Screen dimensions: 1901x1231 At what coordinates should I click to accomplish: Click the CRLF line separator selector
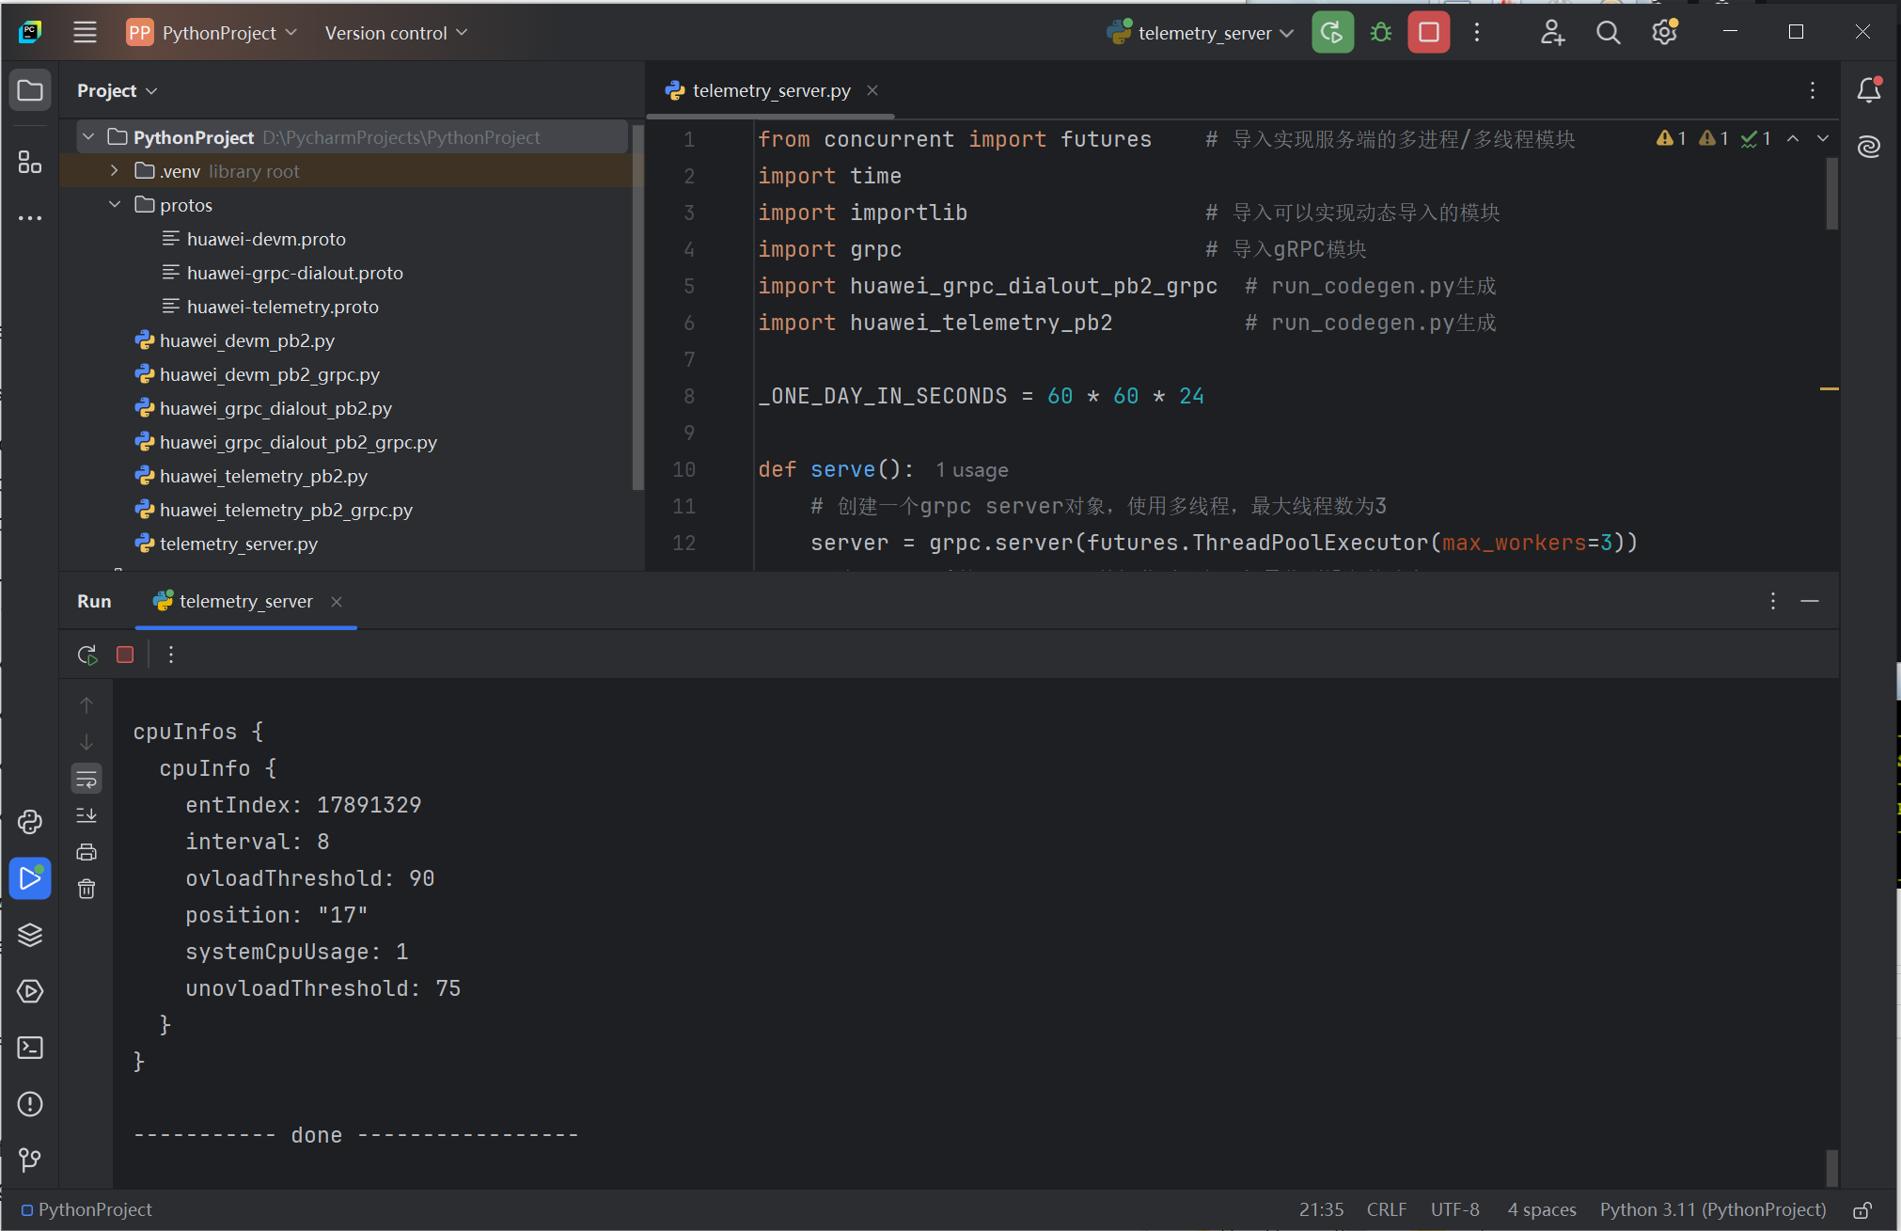(1386, 1210)
